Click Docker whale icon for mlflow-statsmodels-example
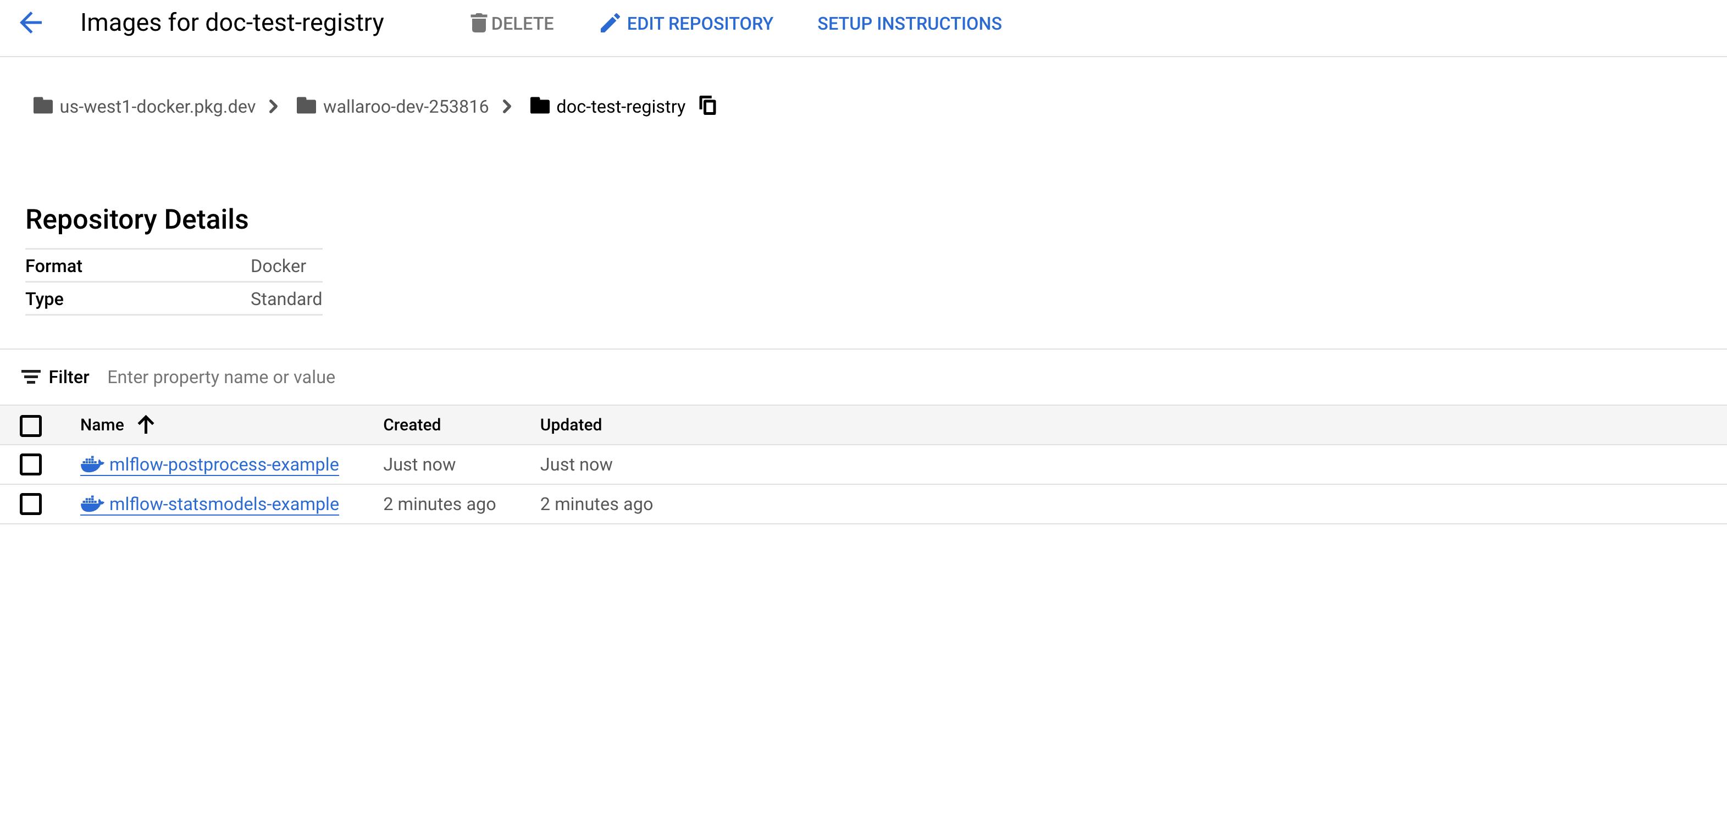The image size is (1727, 830). [x=92, y=503]
